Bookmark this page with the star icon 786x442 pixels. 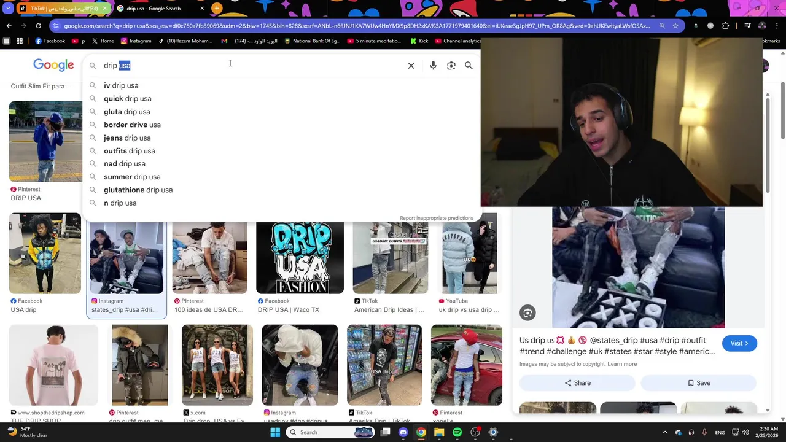(x=675, y=26)
